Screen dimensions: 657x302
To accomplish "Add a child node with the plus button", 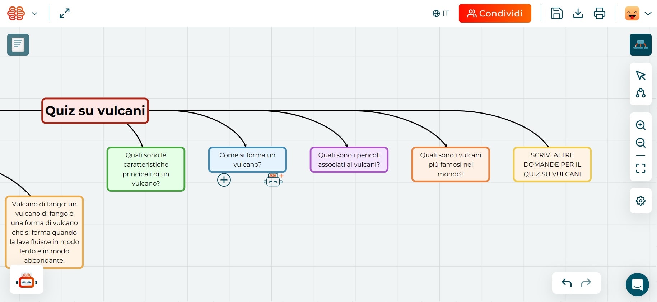I will pos(224,180).
